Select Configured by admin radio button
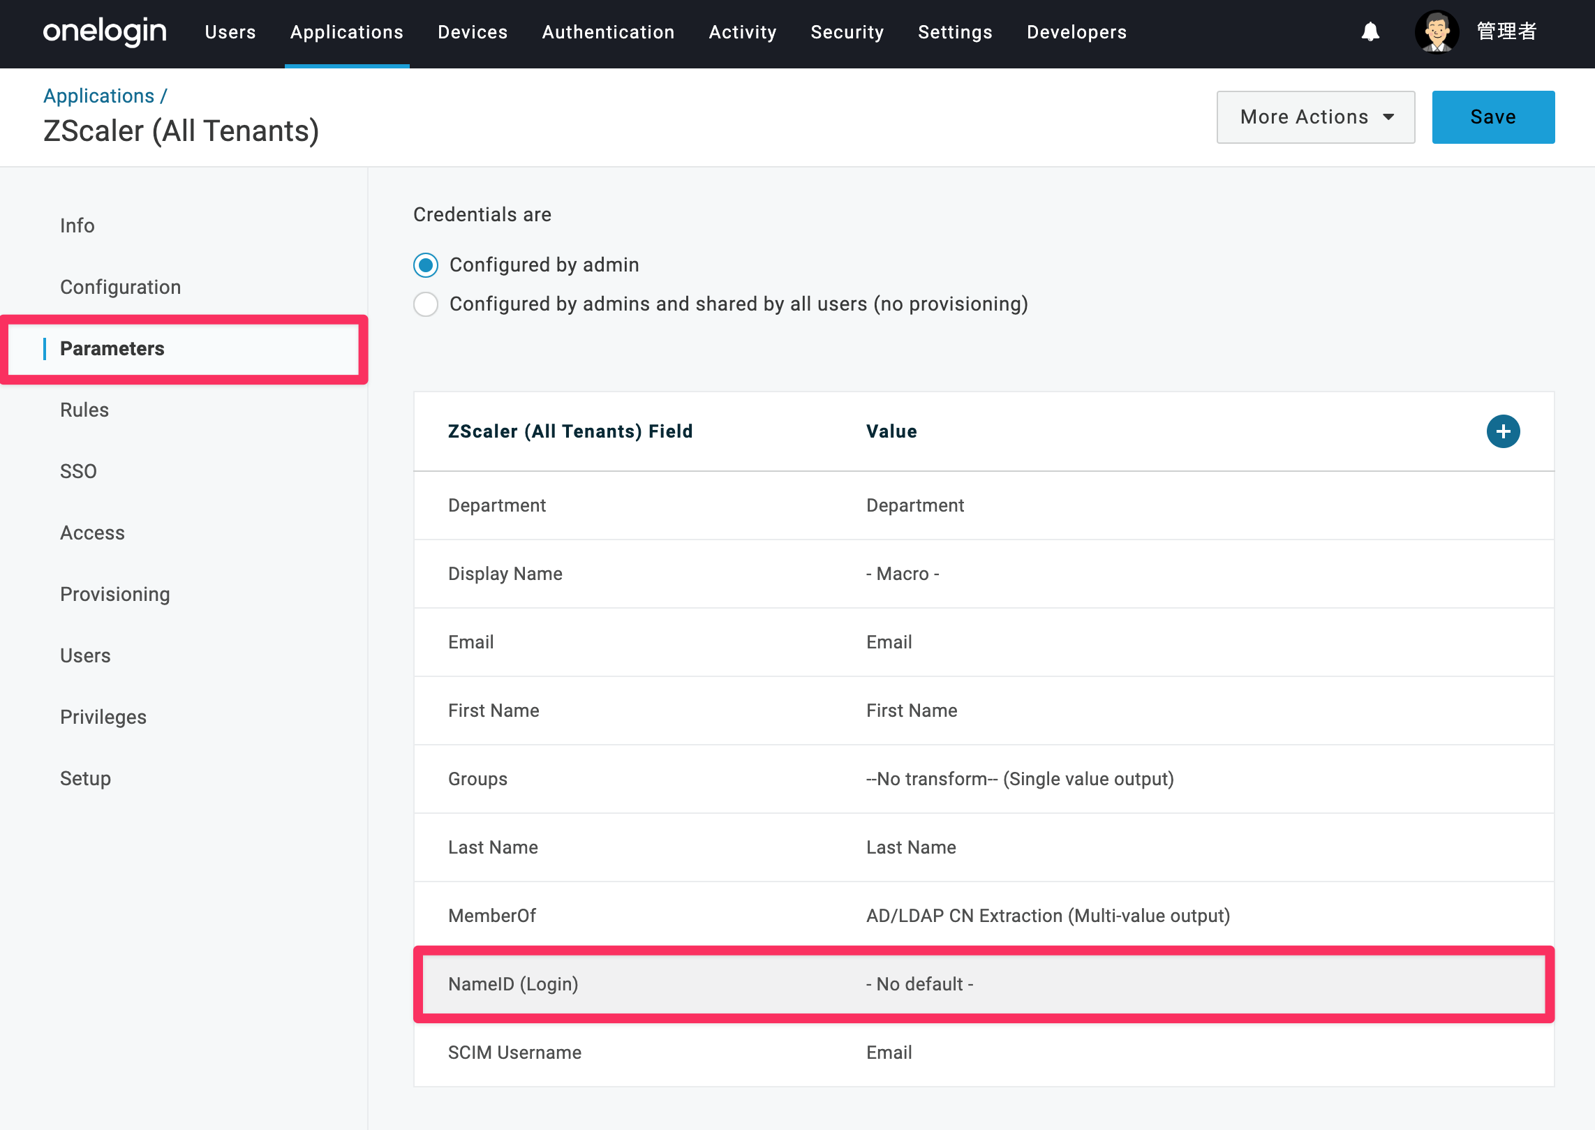The image size is (1595, 1130). pyautogui.click(x=426, y=265)
